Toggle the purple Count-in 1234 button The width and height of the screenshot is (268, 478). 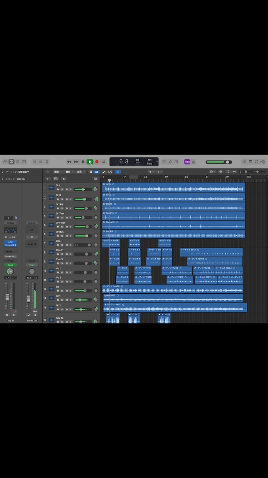point(187,162)
